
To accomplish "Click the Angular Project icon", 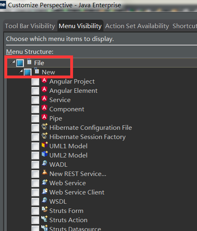I will click(45, 81).
